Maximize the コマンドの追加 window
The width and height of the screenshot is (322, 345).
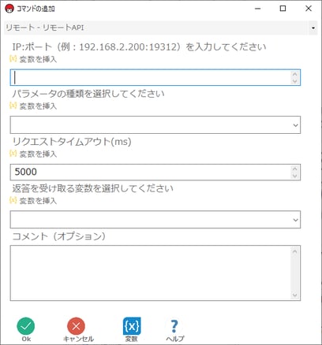[283, 9]
